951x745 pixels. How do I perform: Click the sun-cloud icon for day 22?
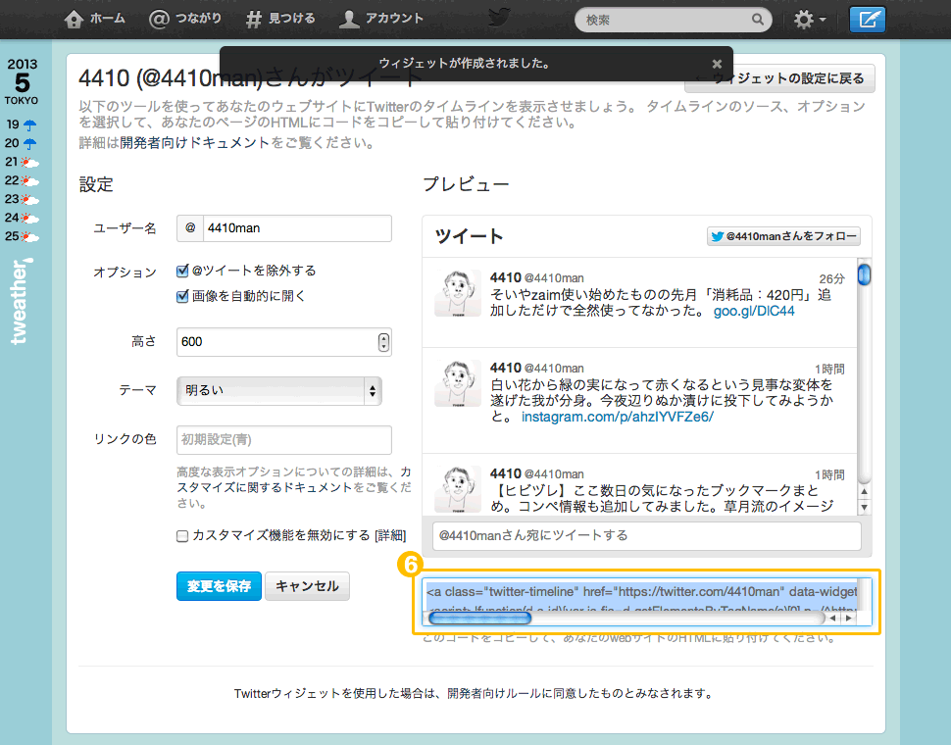click(x=29, y=180)
